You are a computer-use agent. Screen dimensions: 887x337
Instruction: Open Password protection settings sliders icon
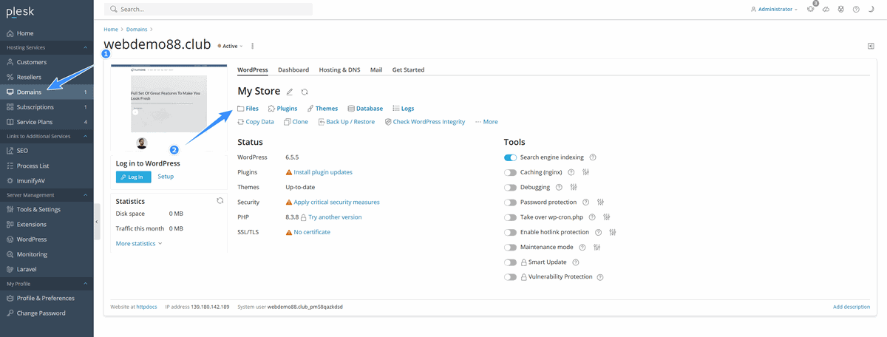coord(600,202)
